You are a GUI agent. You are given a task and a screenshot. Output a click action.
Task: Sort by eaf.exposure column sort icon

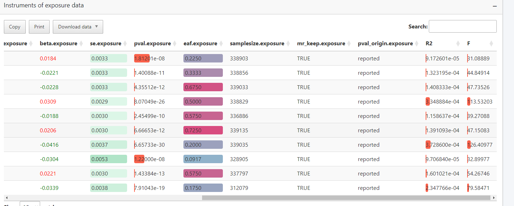(x=221, y=44)
